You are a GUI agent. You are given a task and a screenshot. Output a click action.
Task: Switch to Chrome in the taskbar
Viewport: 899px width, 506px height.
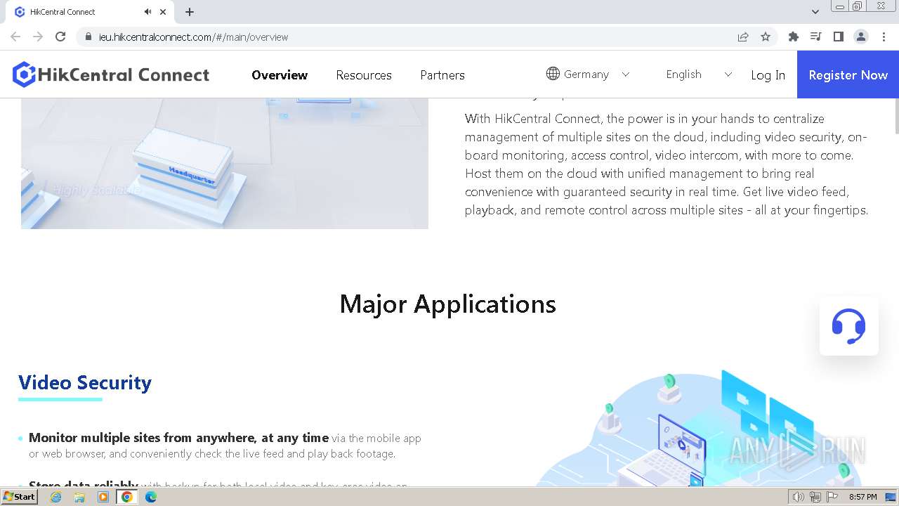[x=127, y=497]
